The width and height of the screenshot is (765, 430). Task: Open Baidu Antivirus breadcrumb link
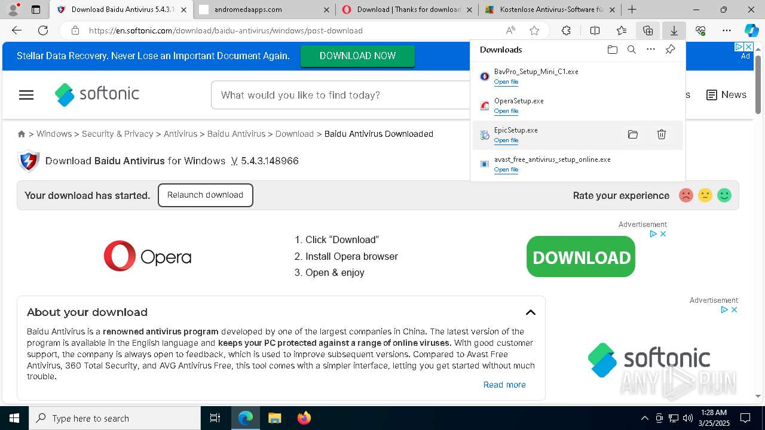pyautogui.click(x=236, y=134)
